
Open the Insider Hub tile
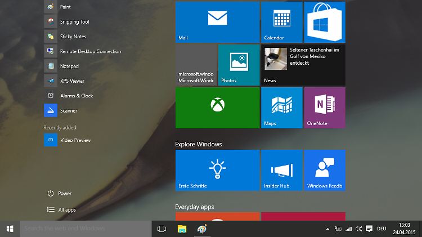(x=281, y=170)
